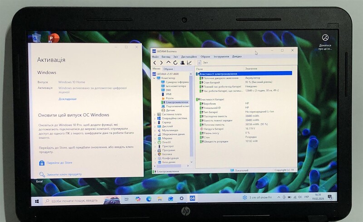This screenshot has width=363, height=222.
Task: Open the Вигляд menu
Action: click(166, 57)
